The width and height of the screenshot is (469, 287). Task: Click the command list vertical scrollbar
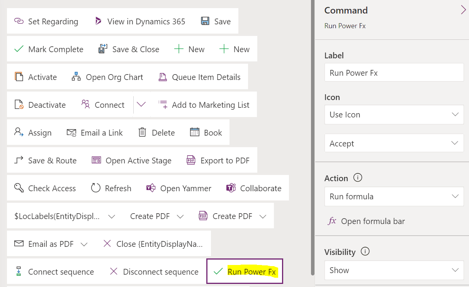pos(313,137)
